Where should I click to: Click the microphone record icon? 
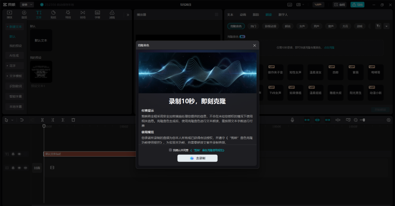(x=292, y=120)
